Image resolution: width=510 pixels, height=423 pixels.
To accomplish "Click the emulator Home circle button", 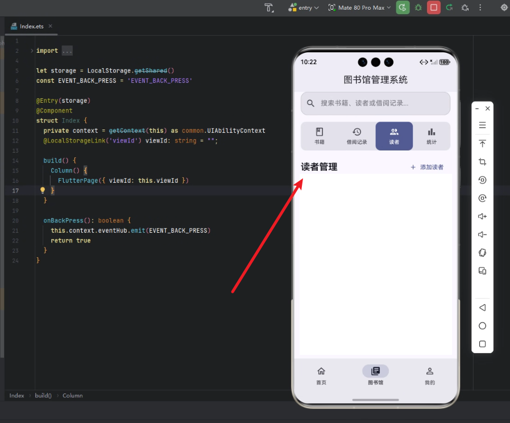I will pos(482,326).
